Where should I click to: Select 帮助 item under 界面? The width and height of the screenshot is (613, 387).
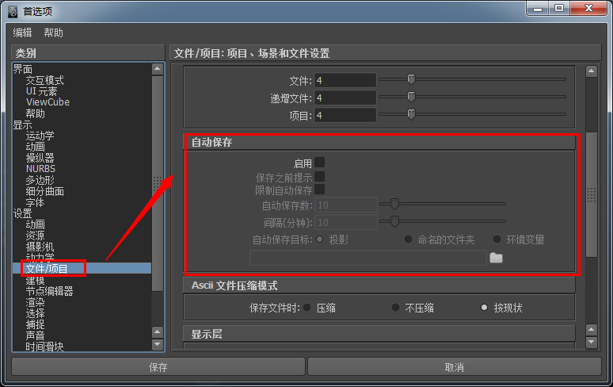click(35, 114)
